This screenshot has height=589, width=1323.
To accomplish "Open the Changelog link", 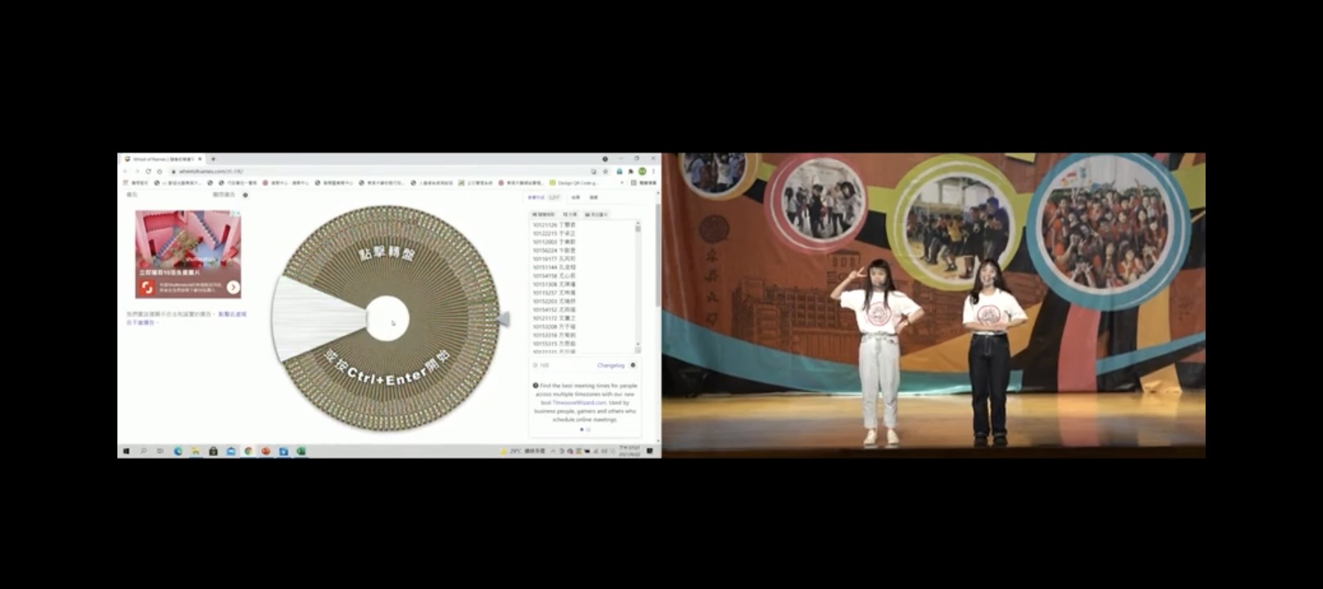I will coord(611,365).
